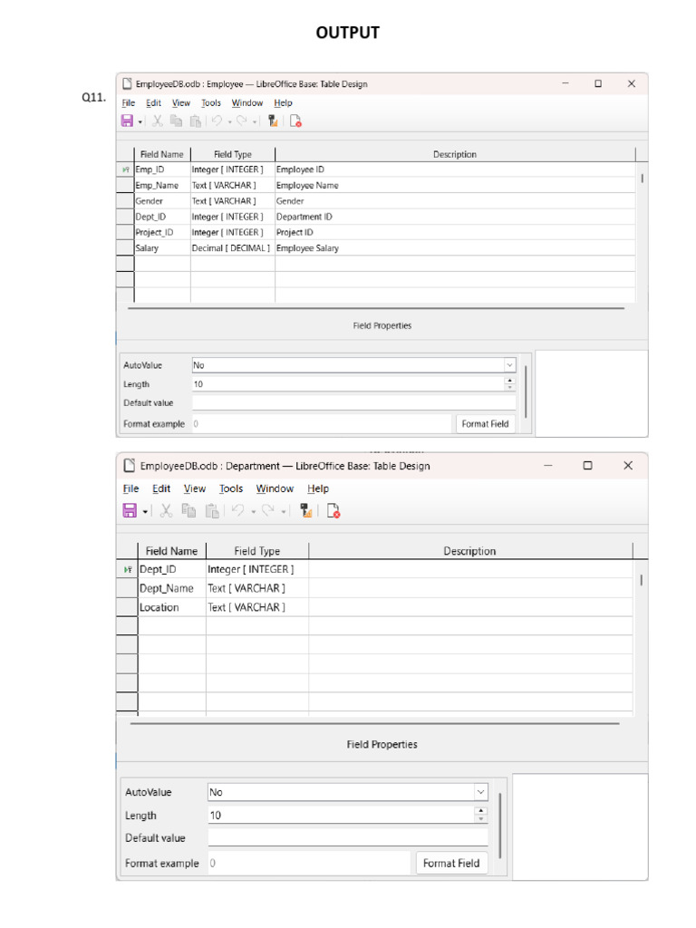The image size is (696, 928).
Task: Open Redo history dropdown in Department window
Action: click(284, 512)
